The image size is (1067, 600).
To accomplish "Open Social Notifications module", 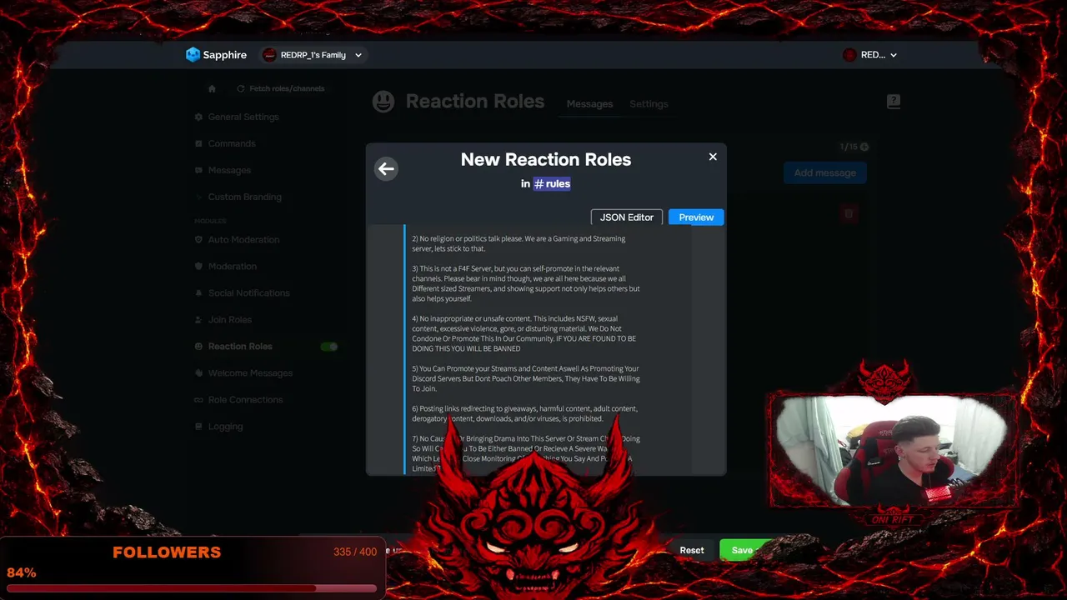I will (x=249, y=292).
